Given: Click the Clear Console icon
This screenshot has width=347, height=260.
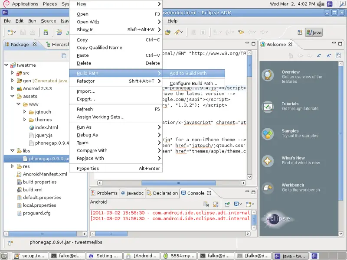Looking at the screenshot, I should 206,204.
